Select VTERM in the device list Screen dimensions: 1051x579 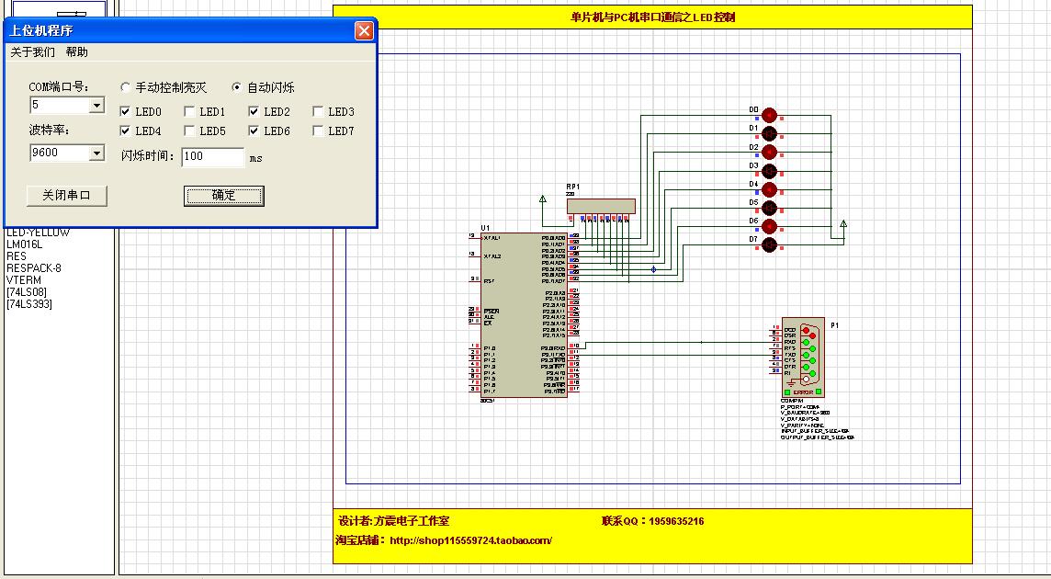pos(24,280)
